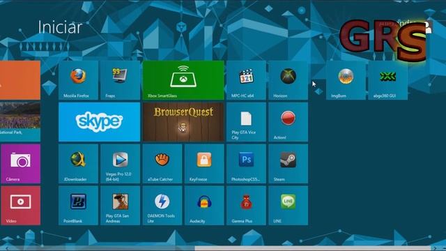Open the Garena Plus tile
446x251 pixels.
[x=246, y=206]
